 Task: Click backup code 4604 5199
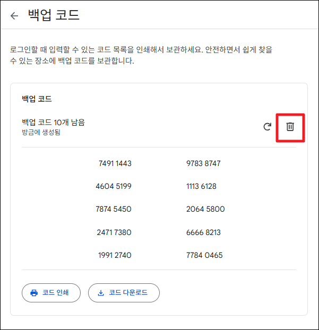(114, 186)
